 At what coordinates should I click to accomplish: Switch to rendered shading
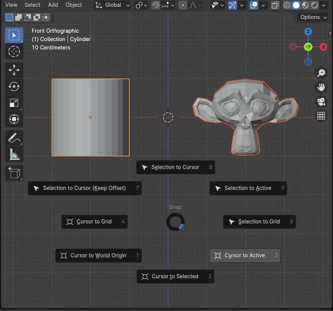pos(314,5)
